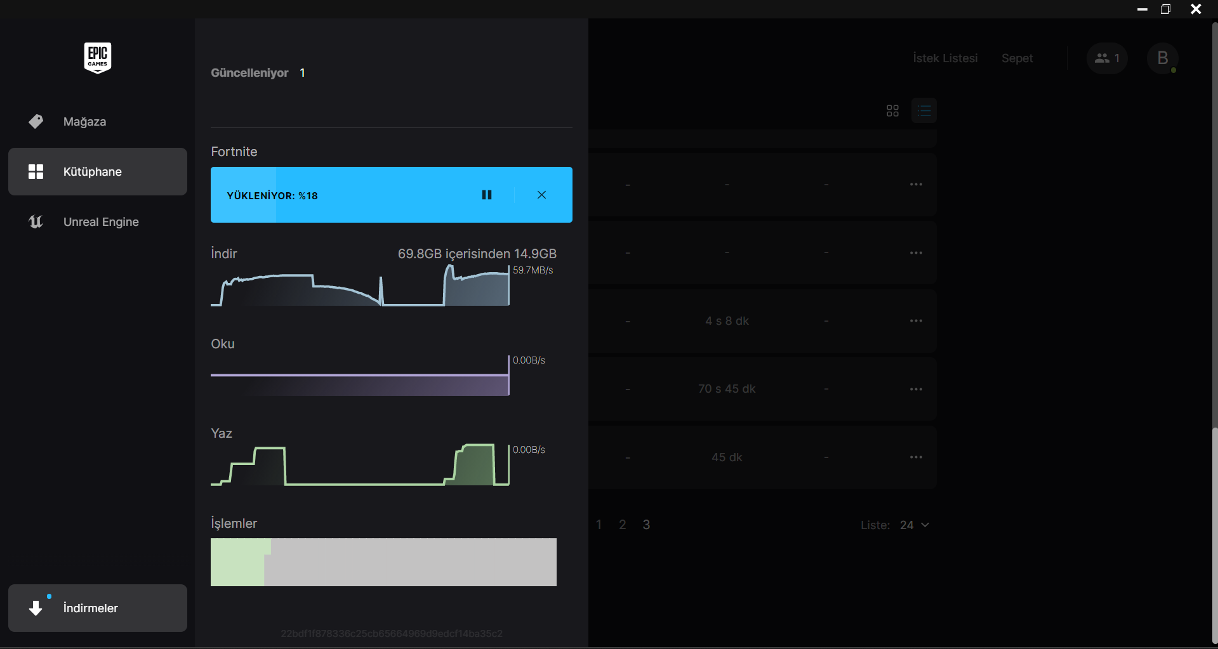Open the Mağaza store section
The width and height of the screenshot is (1218, 649).
[98, 122]
